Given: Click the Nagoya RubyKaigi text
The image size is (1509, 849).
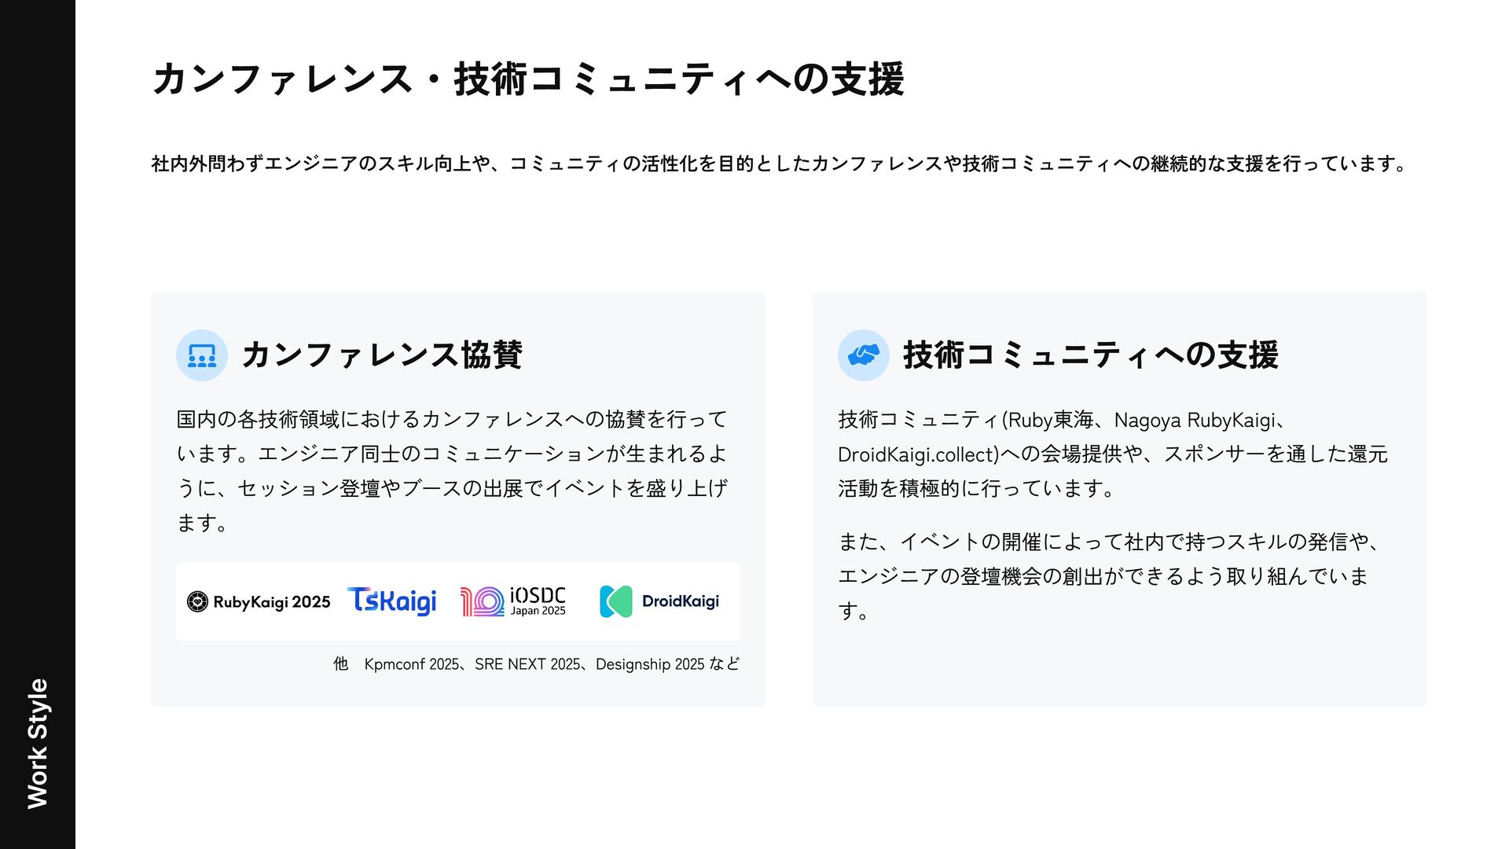Looking at the screenshot, I should [x=1195, y=420].
